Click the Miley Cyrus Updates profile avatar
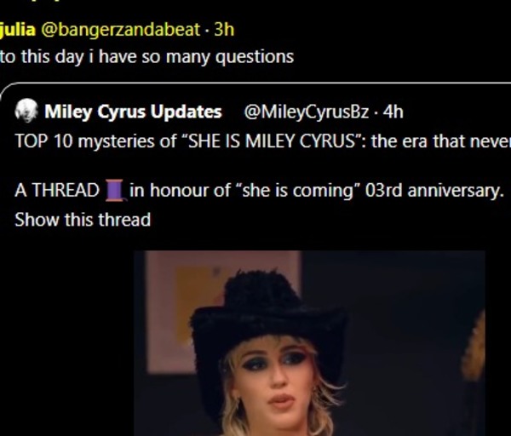This screenshot has height=436, width=511. (x=26, y=112)
